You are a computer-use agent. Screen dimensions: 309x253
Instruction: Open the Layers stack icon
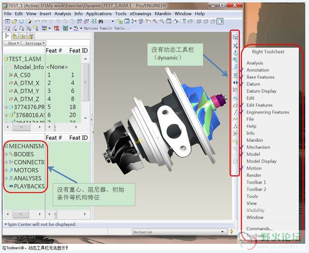[190, 21]
